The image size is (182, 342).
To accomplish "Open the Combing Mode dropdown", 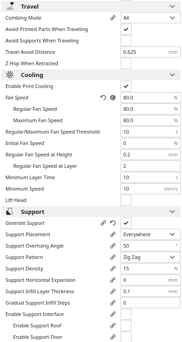I will [151, 18].
